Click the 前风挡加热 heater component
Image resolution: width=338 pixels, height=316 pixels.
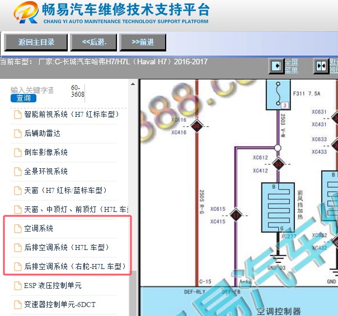pyautogui.click(x=278, y=207)
